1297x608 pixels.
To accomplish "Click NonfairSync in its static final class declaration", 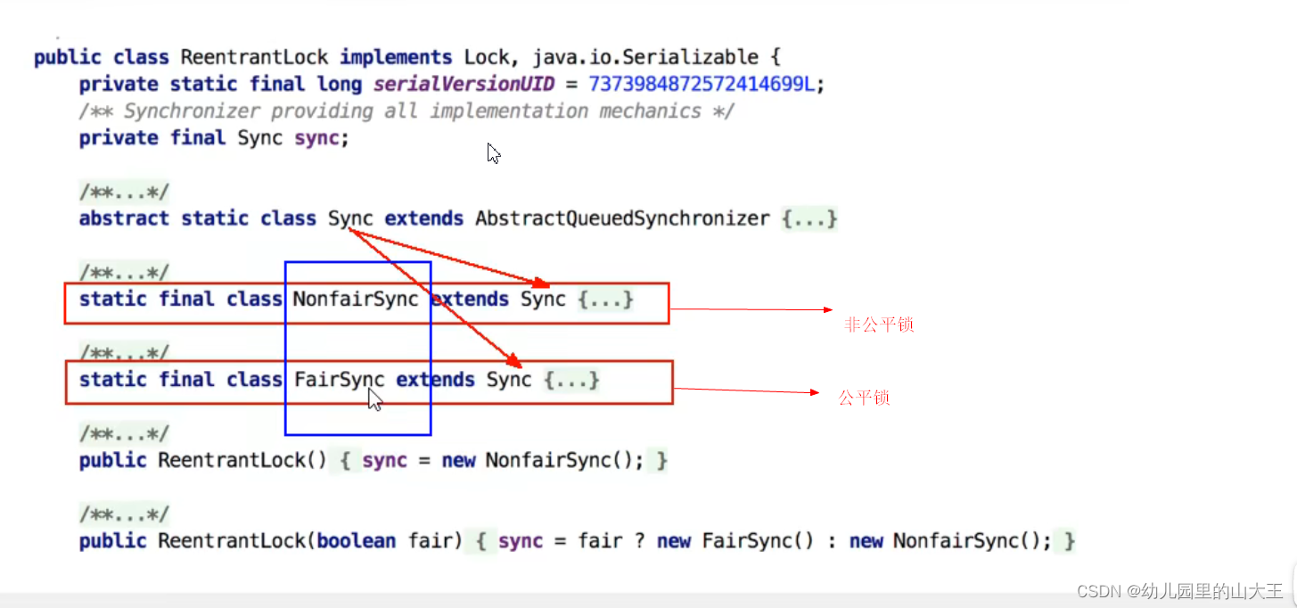I will (x=356, y=300).
